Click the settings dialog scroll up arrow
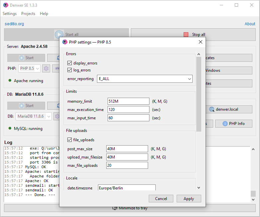This screenshot has height=217, width=260. click(x=199, y=54)
